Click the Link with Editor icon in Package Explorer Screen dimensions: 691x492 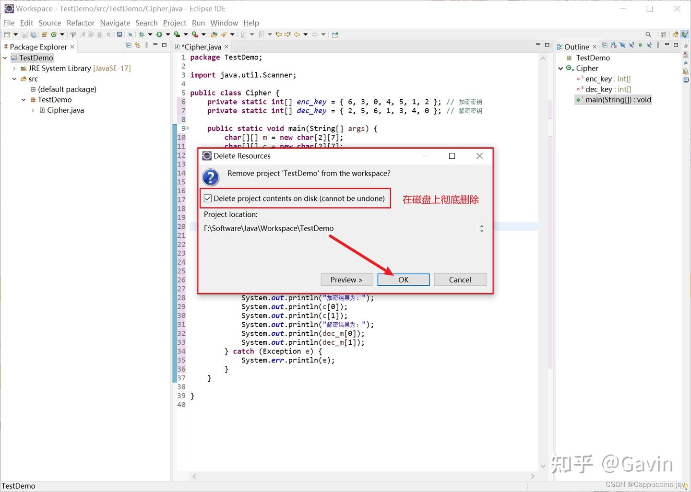point(138,46)
